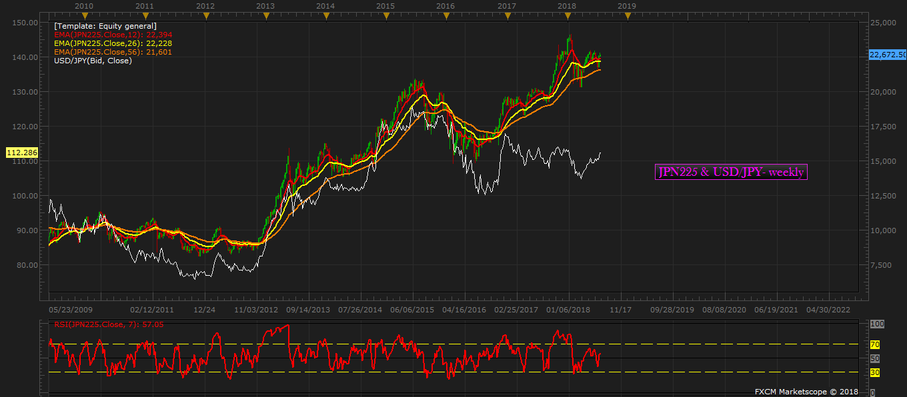This screenshot has height=397, width=907.
Task: Choose the 2018 year marker triangle
Action: [568, 15]
